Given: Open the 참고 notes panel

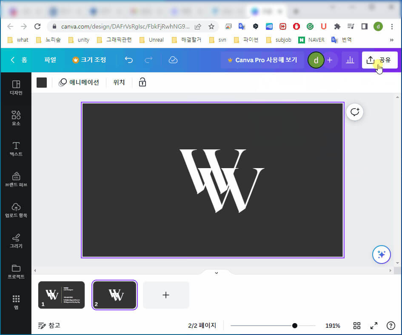Looking at the screenshot, I should (x=49, y=326).
